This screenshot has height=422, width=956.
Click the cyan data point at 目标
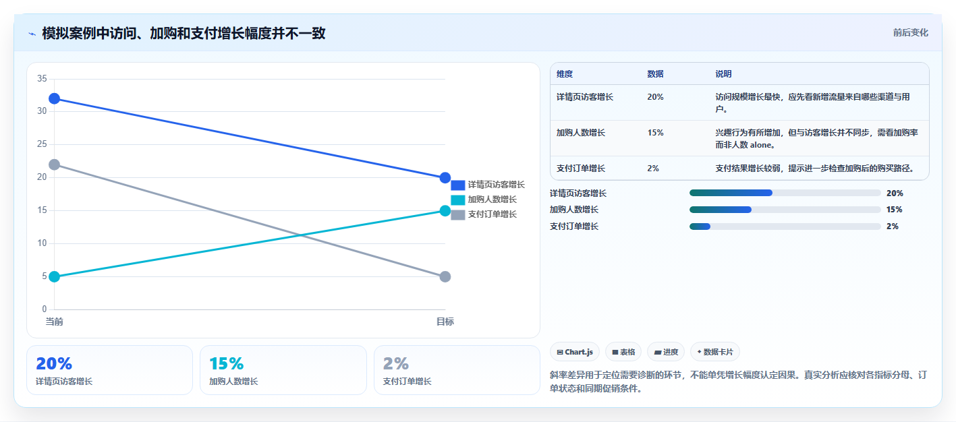445,211
